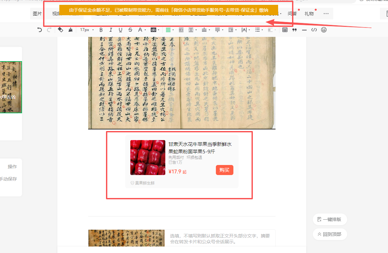Open the font color dropdown arrow
Screen dimensions: 388x253
[x=145, y=30]
